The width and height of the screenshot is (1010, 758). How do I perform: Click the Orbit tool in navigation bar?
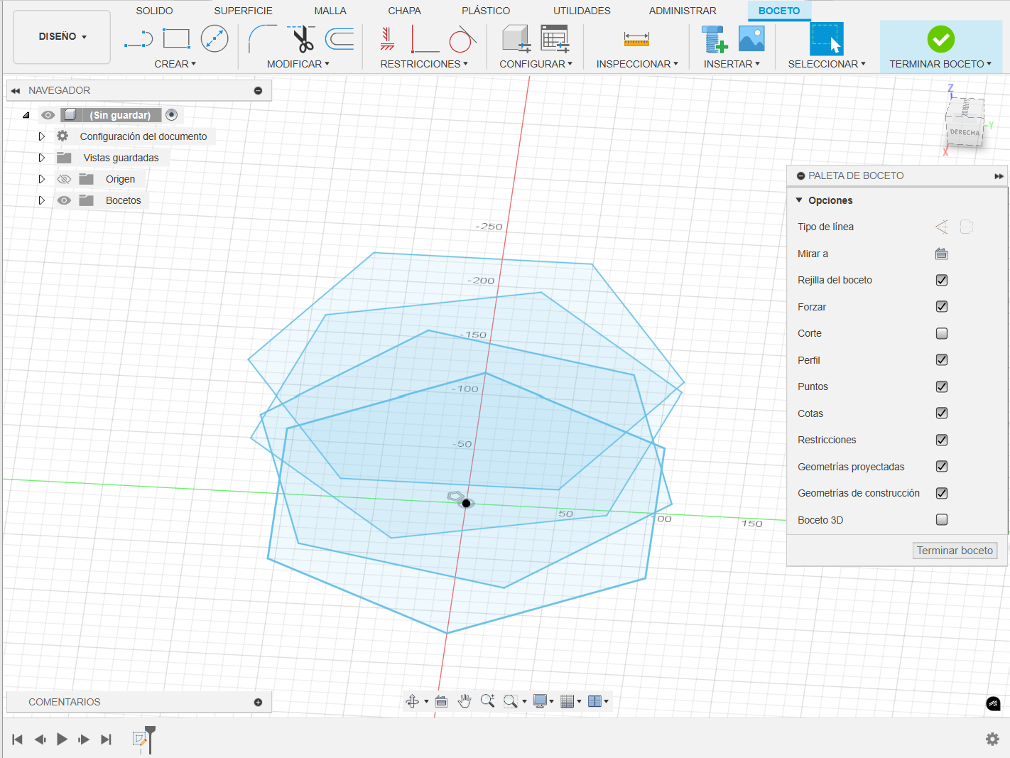(412, 701)
